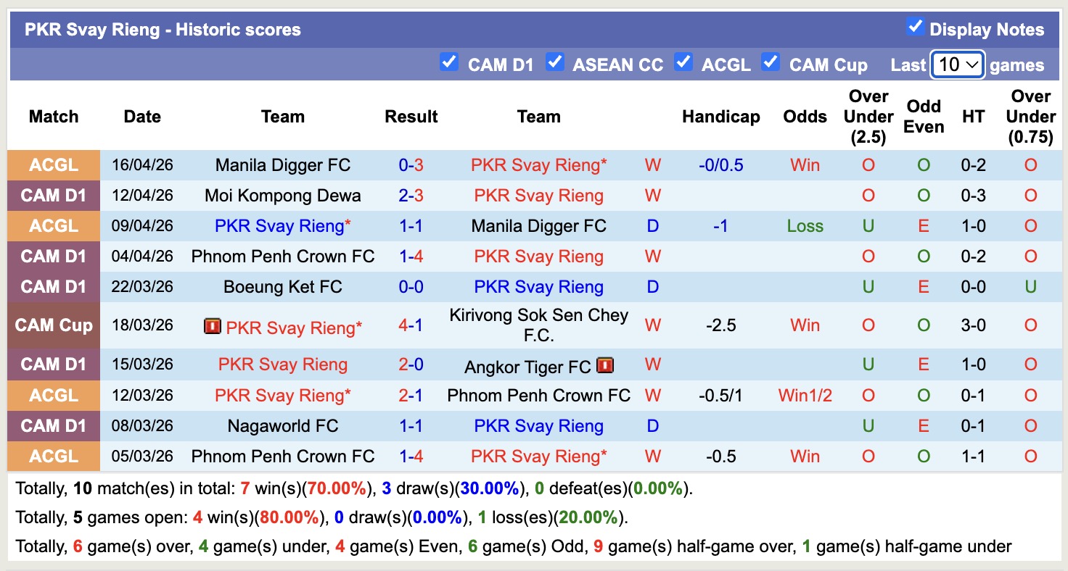Toggle the CAM Cup filter checkbox

771,62
